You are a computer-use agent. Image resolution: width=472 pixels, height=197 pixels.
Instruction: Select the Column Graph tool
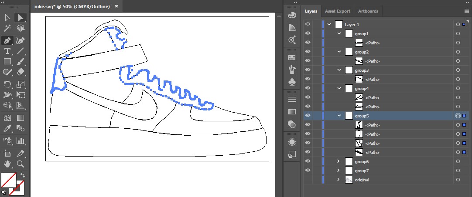tap(21, 140)
